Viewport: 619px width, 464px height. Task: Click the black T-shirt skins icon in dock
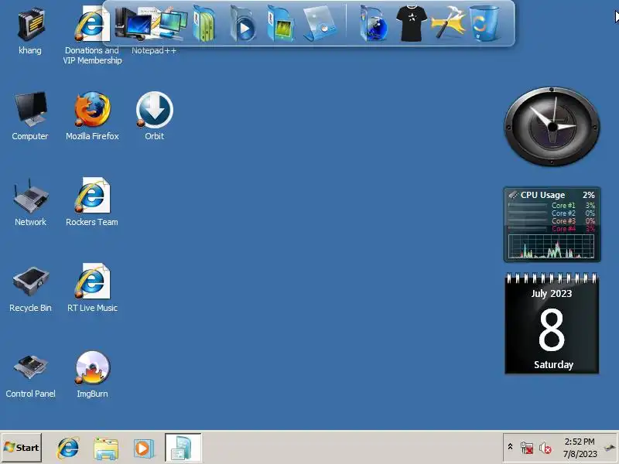pyautogui.click(x=412, y=24)
